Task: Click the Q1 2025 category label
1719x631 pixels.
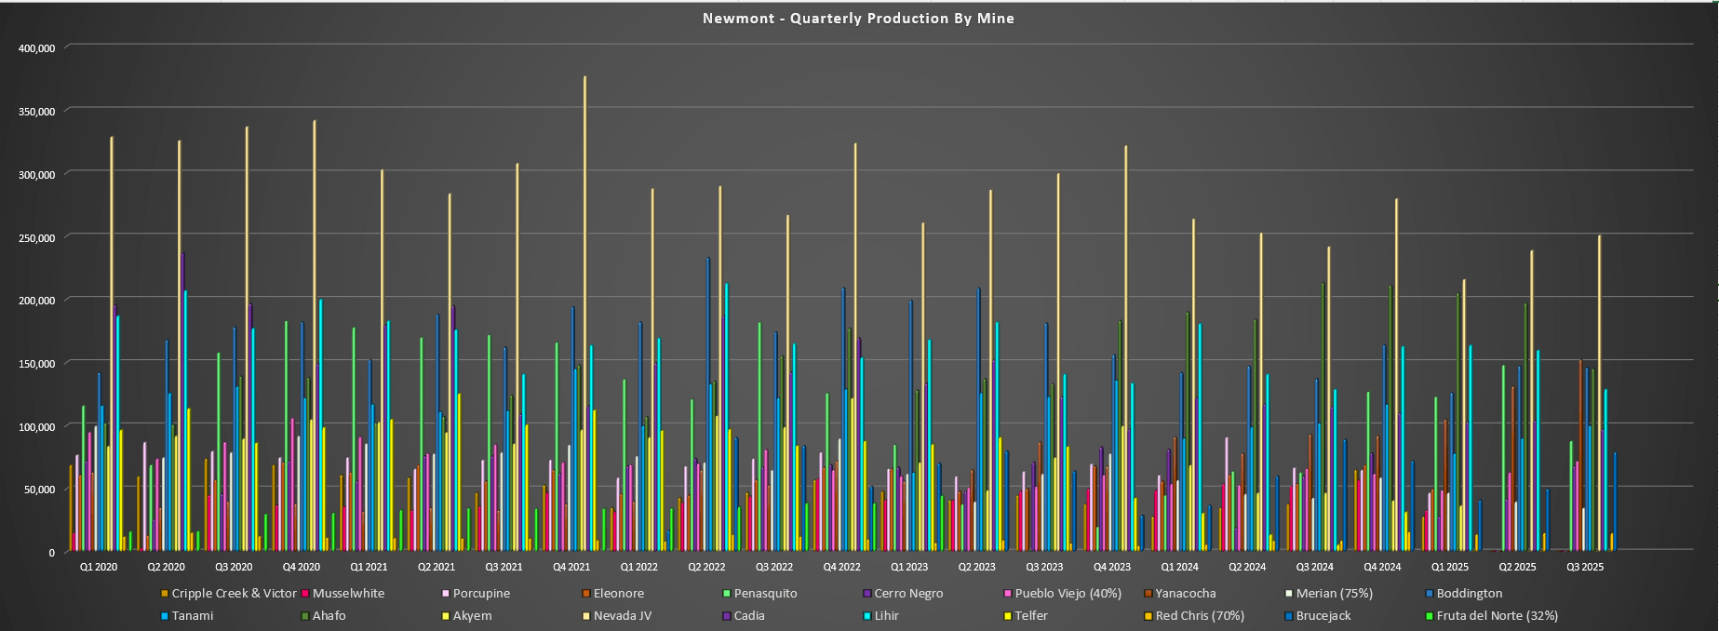Action: [x=1450, y=567]
